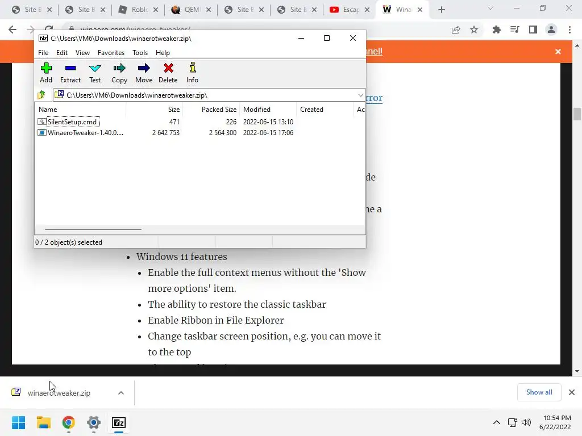Screen dimensions: 582x436
Task: Open the Tools menu
Action: pyautogui.click(x=140, y=53)
